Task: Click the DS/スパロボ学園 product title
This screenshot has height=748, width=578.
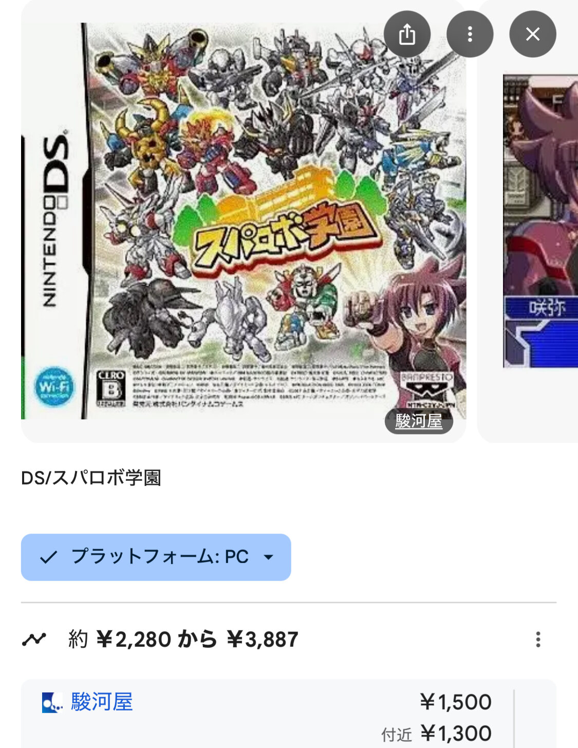Action: click(91, 478)
